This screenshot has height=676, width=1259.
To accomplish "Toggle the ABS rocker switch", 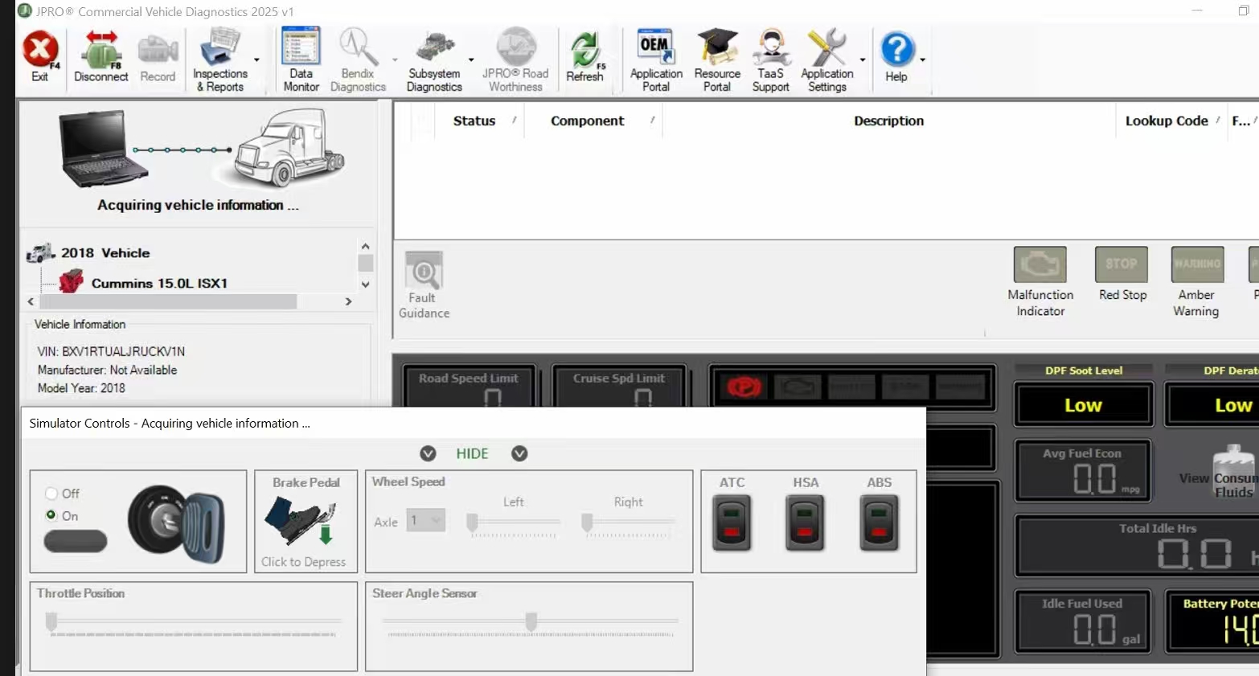I will pos(879,522).
